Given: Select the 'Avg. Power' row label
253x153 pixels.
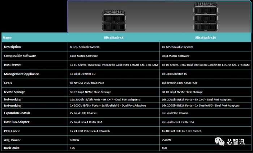Looking at the screenshot, I should coord(12,140).
